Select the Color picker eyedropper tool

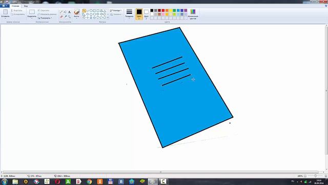coord(65,16)
